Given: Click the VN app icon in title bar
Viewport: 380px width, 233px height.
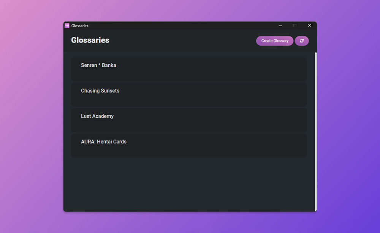Looking at the screenshot, I should pyautogui.click(x=67, y=26).
